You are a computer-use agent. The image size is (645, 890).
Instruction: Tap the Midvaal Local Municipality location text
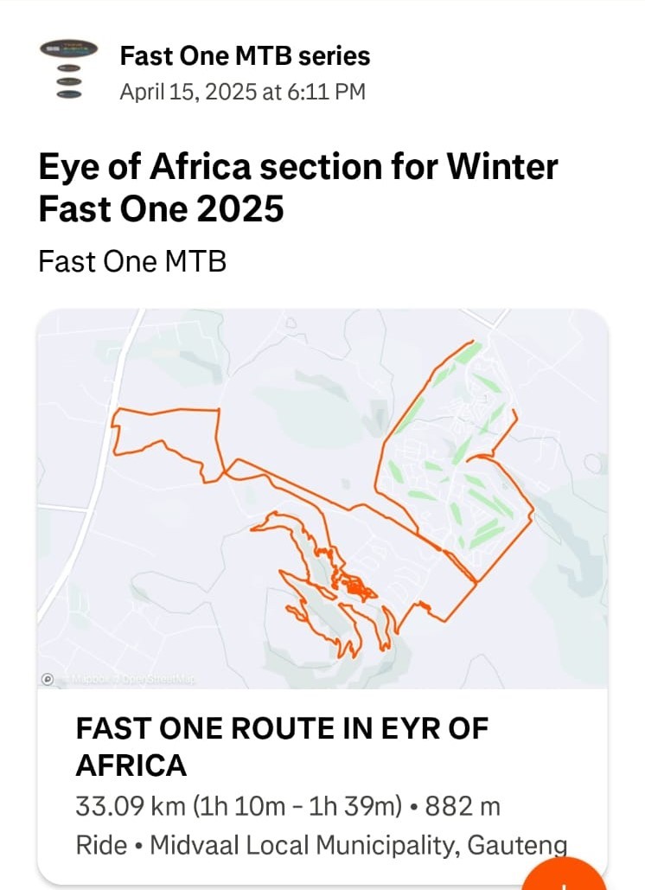pyautogui.click(x=359, y=845)
